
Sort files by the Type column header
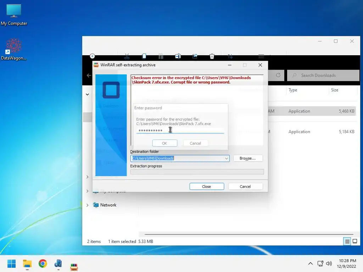[x=293, y=90]
